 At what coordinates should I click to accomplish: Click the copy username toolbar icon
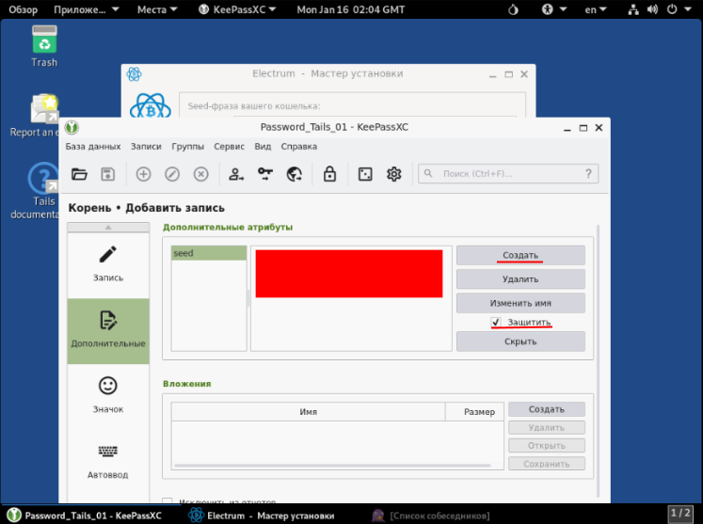point(235,174)
